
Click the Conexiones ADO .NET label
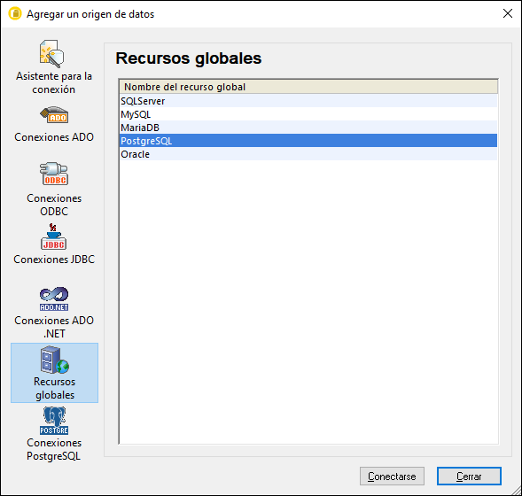(x=54, y=327)
